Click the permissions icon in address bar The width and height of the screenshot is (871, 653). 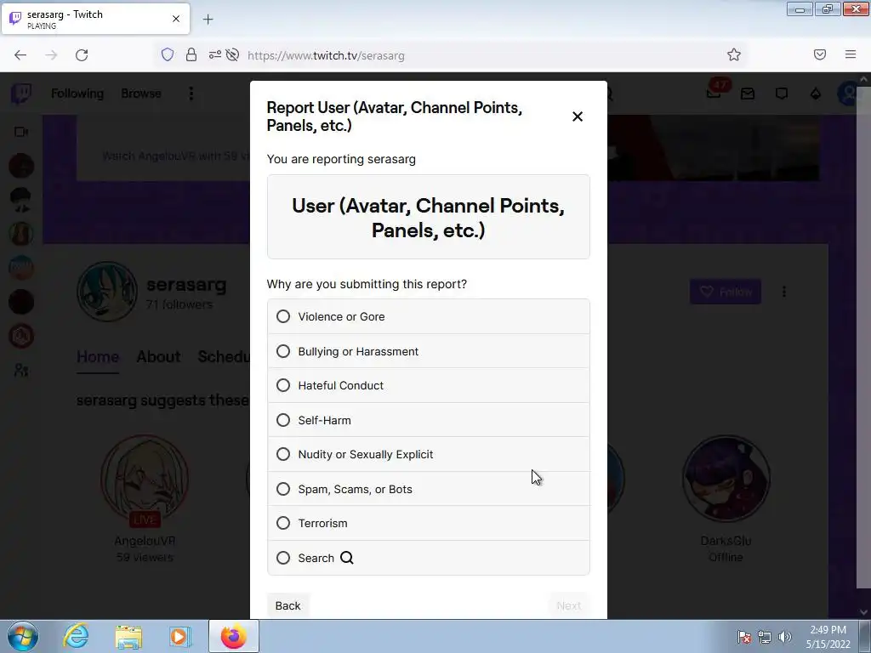pyautogui.click(x=214, y=54)
